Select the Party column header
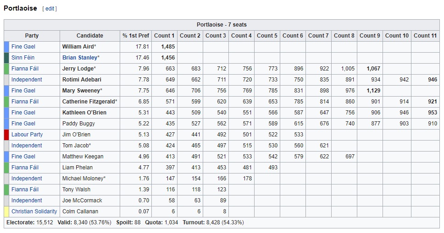 [32, 36]
